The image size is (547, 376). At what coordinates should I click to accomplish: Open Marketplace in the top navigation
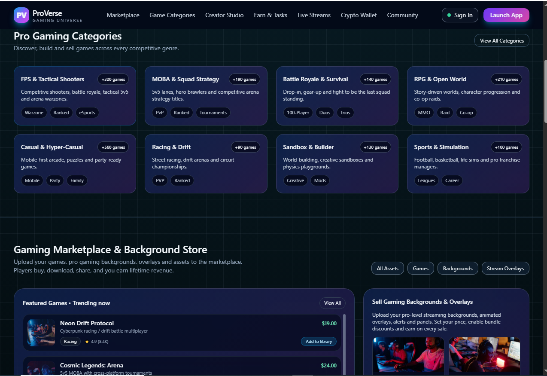[123, 15]
